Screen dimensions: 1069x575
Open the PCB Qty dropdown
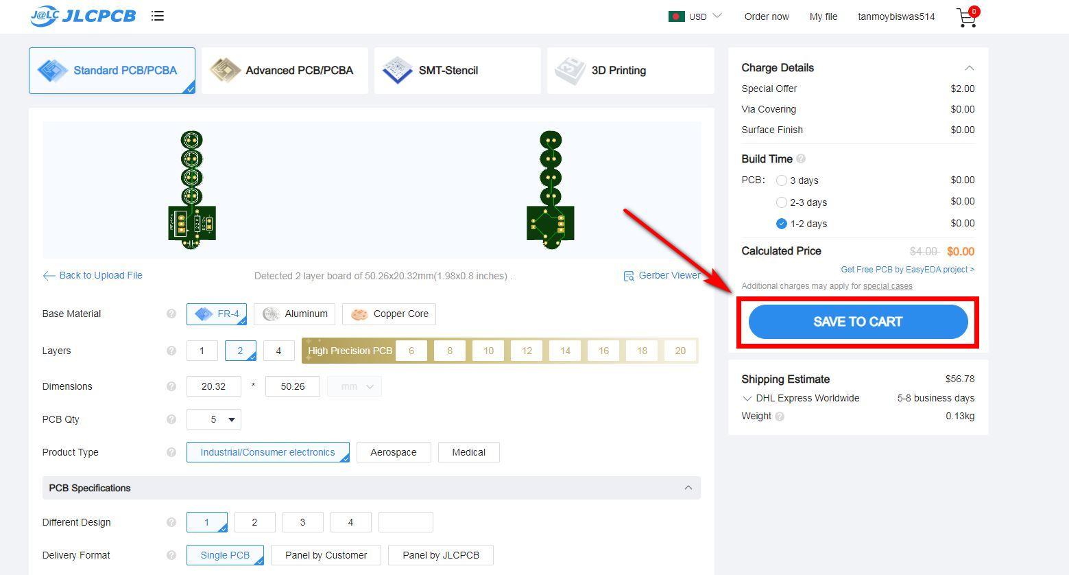click(214, 419)
